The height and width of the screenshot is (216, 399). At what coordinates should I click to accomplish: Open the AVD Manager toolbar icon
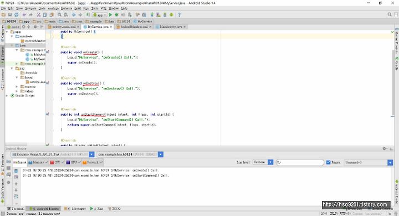pyautogui.click(x=158, y=15)
